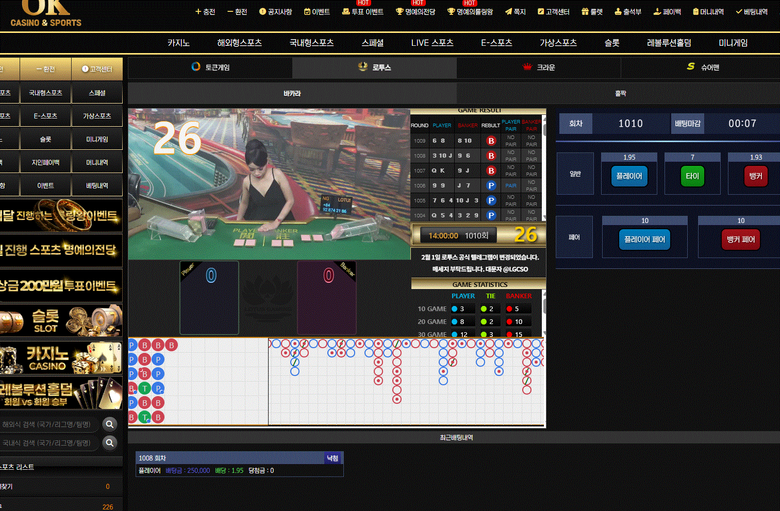Click the 해외식 검색 input field
This screenshot has height=511, width=780.
49,424
